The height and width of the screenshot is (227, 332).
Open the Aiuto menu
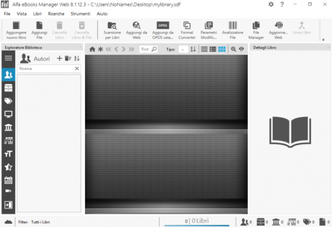click(x=102, y=14)
